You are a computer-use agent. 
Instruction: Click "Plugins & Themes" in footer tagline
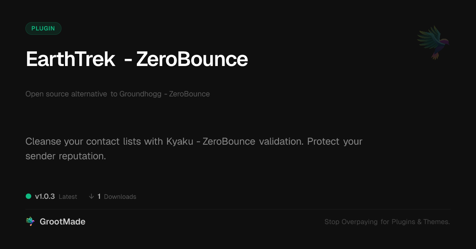tap(420, 222)
